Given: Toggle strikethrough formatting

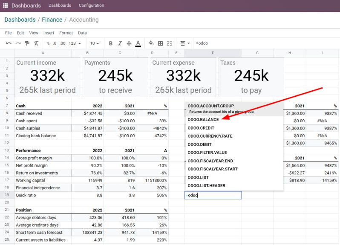Looking at the screenshot, I should 129,43.
